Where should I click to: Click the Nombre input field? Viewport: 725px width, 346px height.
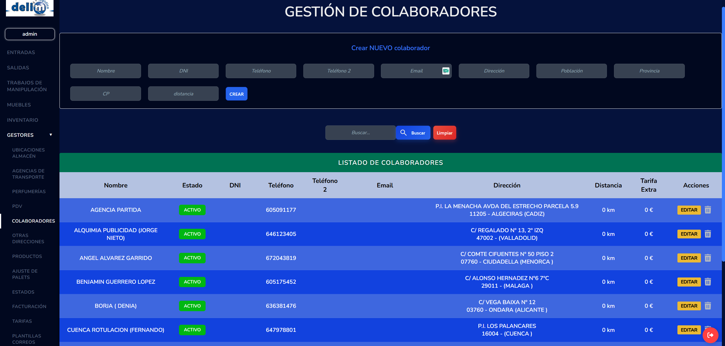[x=105, y=71]
